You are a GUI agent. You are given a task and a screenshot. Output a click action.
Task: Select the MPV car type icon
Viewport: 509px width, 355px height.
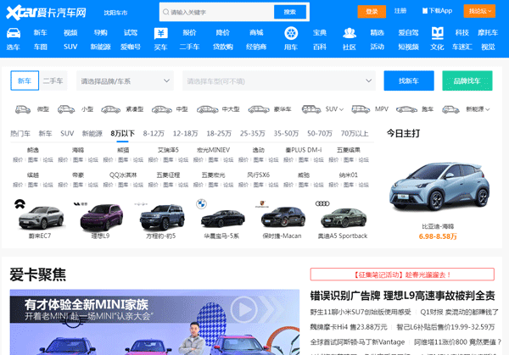pyautogui.click(x=361, y=109)
